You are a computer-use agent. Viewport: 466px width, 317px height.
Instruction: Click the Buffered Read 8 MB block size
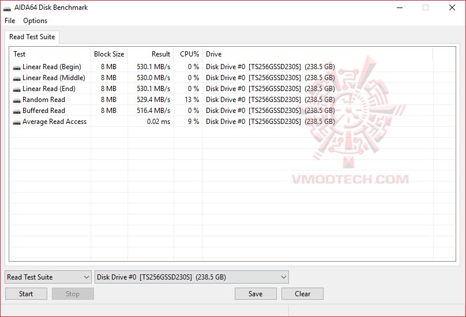click(109, 111)
